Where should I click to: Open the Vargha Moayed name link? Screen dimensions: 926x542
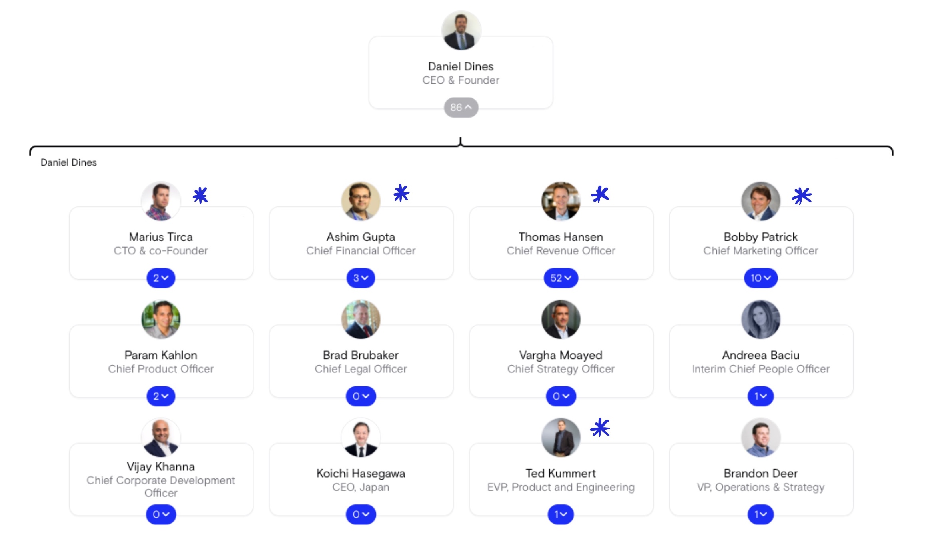coord(561,355)
